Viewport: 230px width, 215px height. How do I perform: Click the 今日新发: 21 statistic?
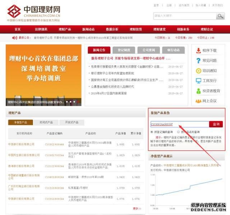pyautogui.click(x=162, y=38)
